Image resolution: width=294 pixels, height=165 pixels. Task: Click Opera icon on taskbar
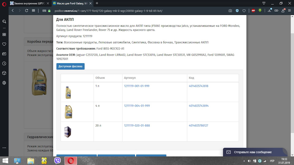tap(71, 161)
